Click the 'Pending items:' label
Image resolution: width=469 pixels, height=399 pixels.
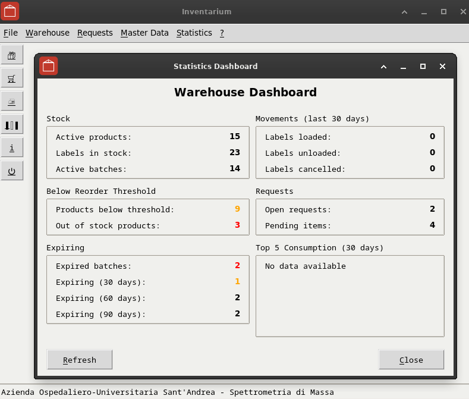298,226
